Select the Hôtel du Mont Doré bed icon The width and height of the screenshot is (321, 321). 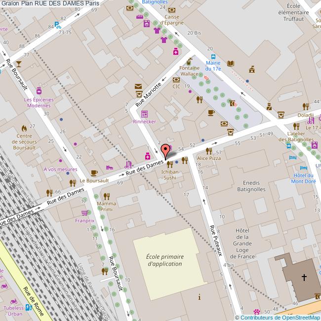click(292, 157)
